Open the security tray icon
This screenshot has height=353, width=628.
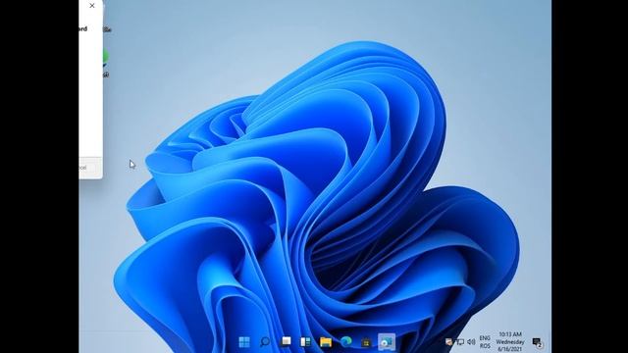pyautogui.click(x=449, y=342)
